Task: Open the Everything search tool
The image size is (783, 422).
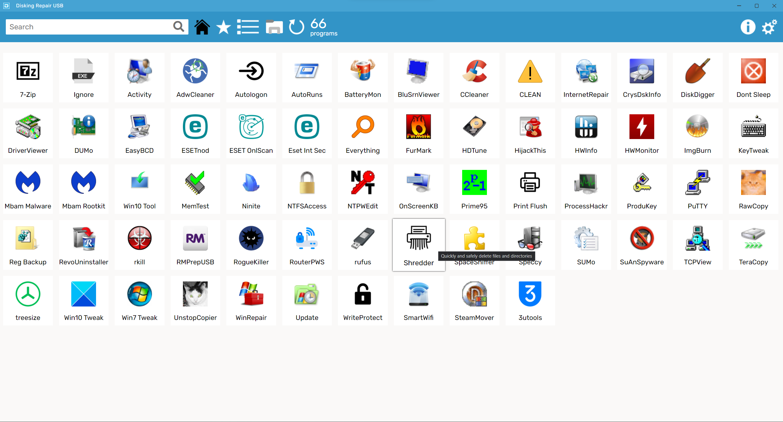Action: 363,134
